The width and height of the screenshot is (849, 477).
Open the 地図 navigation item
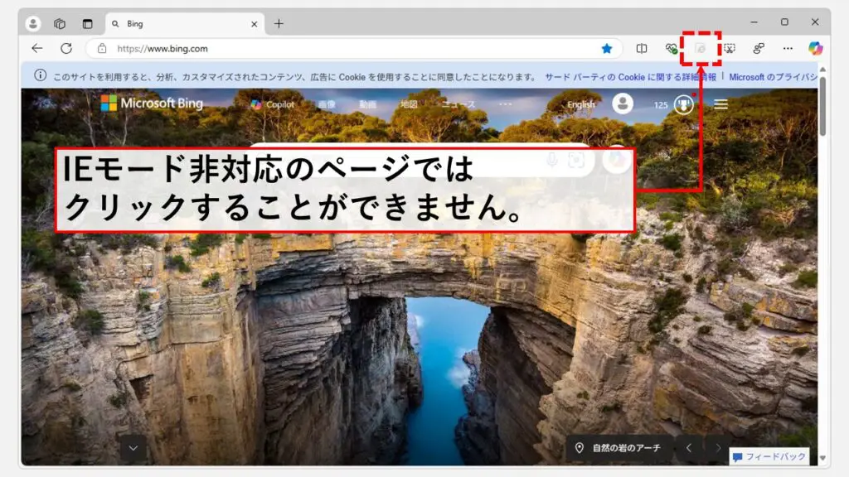[409, 104]
